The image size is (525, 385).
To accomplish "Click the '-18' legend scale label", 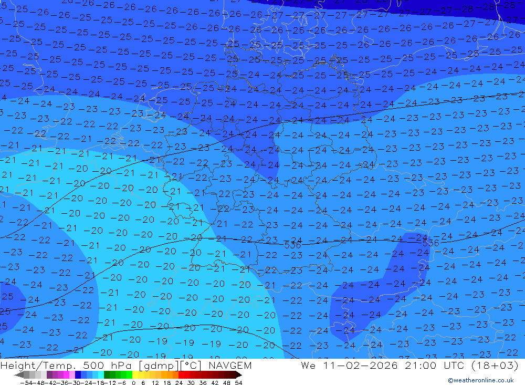I will (99, 383).
